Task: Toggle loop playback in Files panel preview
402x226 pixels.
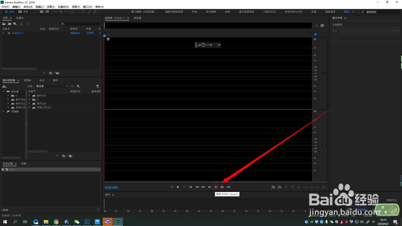Action: [x=51, y=73]
